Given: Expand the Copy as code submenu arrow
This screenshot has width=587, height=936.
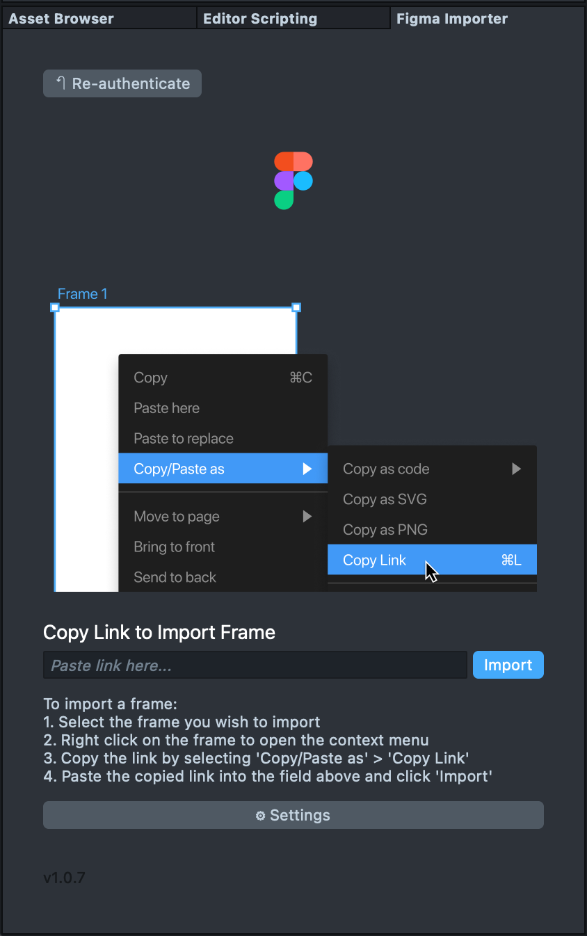Looking at the screenshot, I should pos(516,469).
